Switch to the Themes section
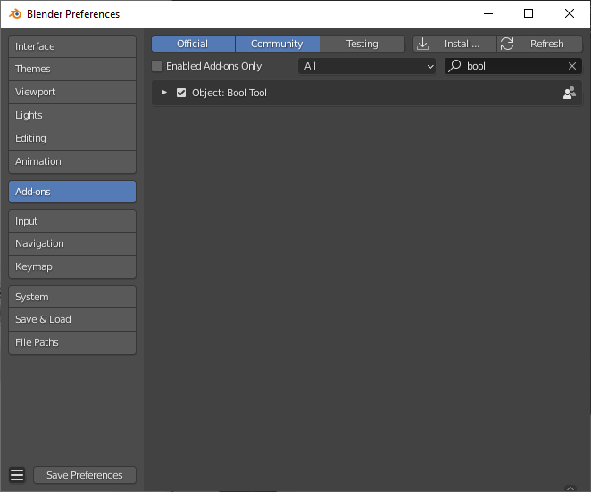Image resolution: width=591 pixels, height=492 pixels. pos(72,69)
